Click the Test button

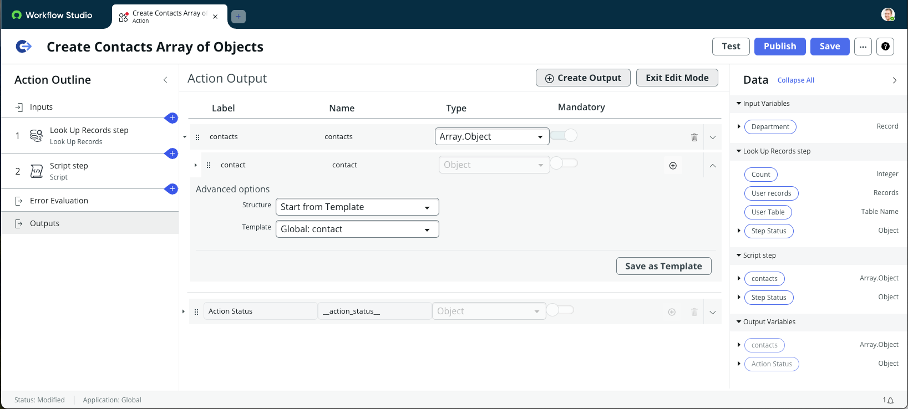731,47
